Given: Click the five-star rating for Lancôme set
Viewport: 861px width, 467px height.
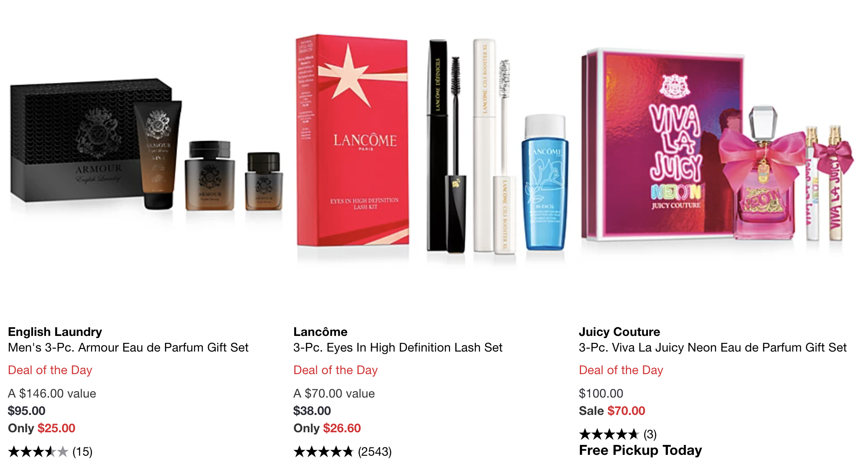Looking at the screenshot, I should click(x=324, y=452).
